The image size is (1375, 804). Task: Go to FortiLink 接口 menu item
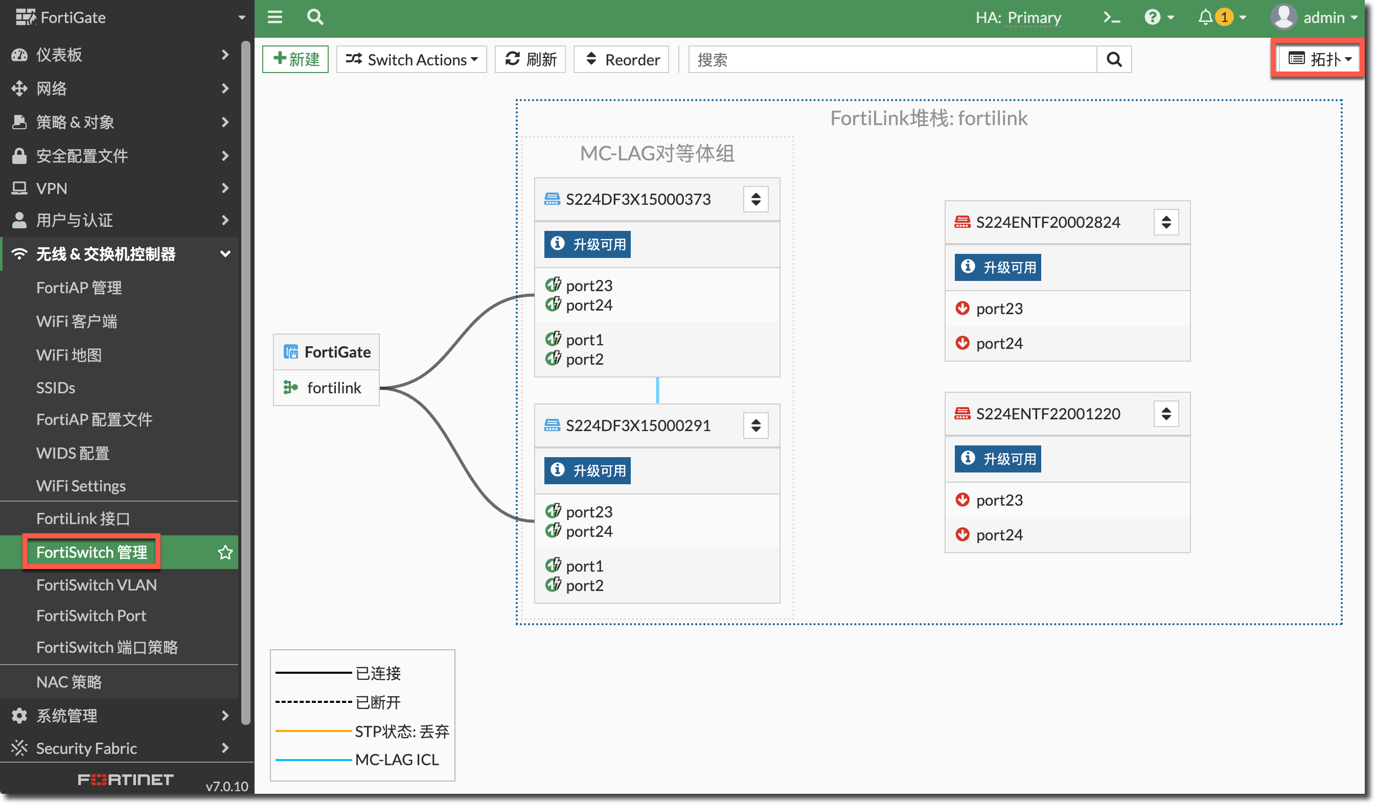tap(83, 518)
